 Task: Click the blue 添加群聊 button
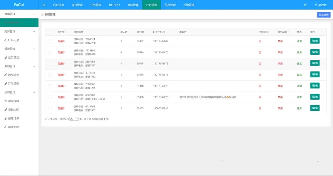(324, 15)
